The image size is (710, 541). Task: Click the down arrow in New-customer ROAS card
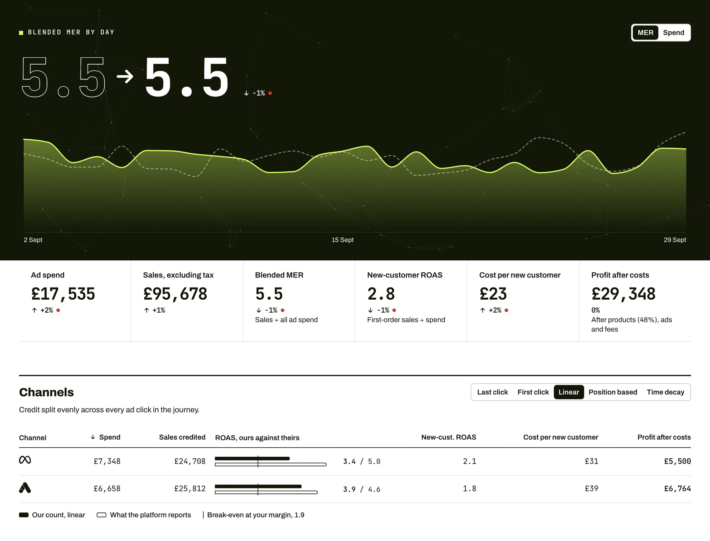pos(370,310)
